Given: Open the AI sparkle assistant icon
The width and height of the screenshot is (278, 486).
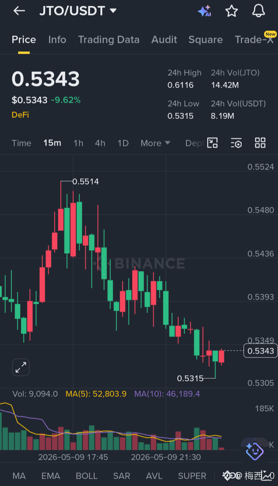Looking at the screenshot, I should click(204, 11).
